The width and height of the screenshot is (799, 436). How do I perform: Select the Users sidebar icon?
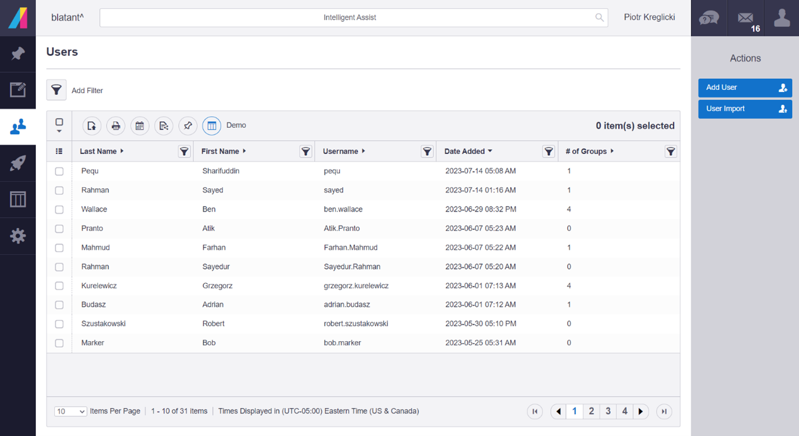coord(18,127)
